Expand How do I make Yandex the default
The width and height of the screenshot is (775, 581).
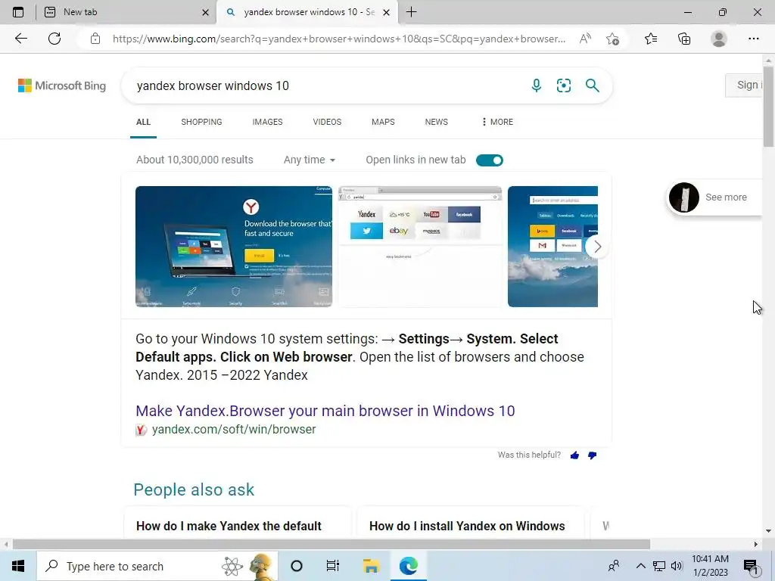(237, 524)
